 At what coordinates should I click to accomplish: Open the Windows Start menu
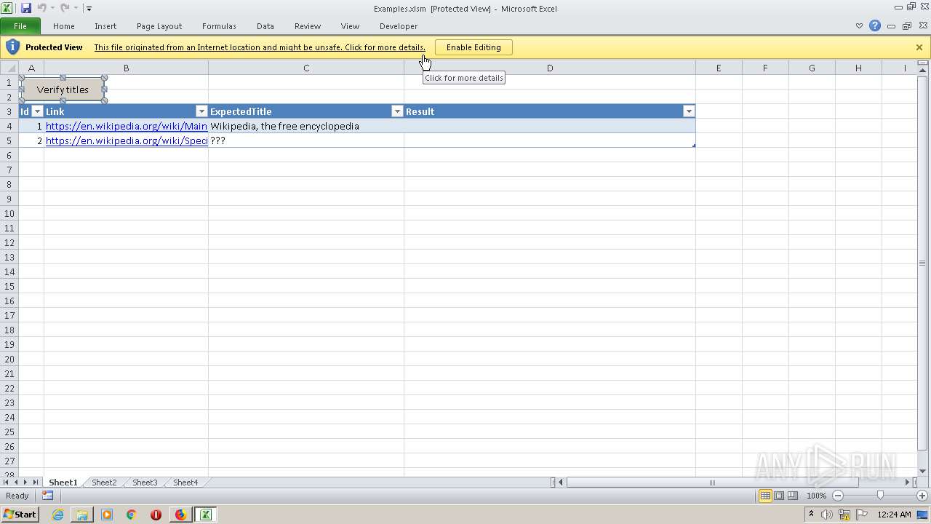20,515
